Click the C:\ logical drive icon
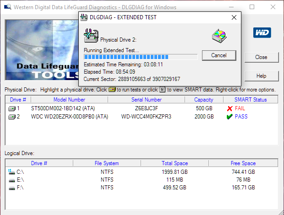The width and height of the screenshot is (284, 215). tap(11, 172)
